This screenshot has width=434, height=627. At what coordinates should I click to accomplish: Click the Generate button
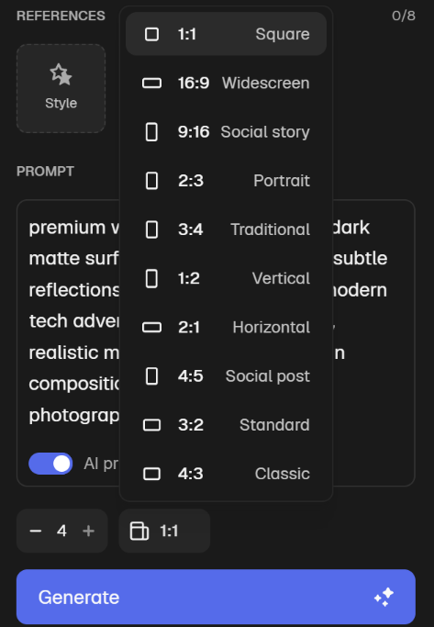click(216, 597)
